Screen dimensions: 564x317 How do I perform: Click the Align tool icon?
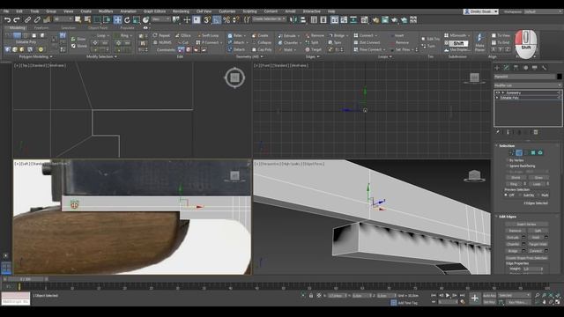coord(303,19)
